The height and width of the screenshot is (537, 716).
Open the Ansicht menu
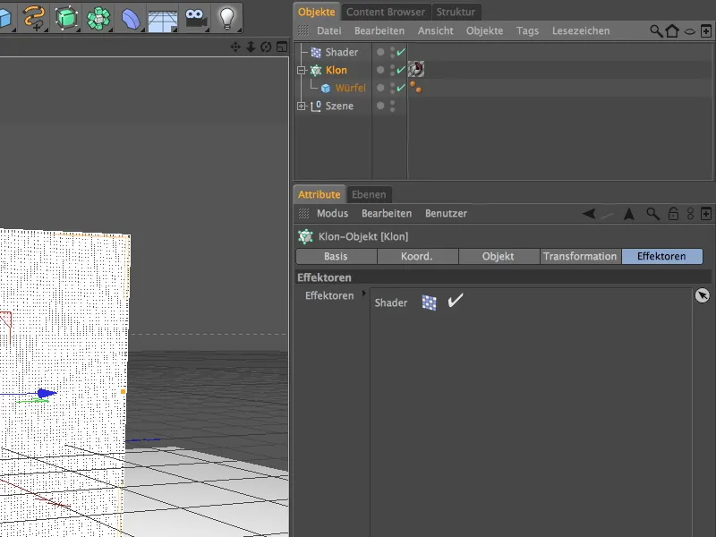(436, 31)
